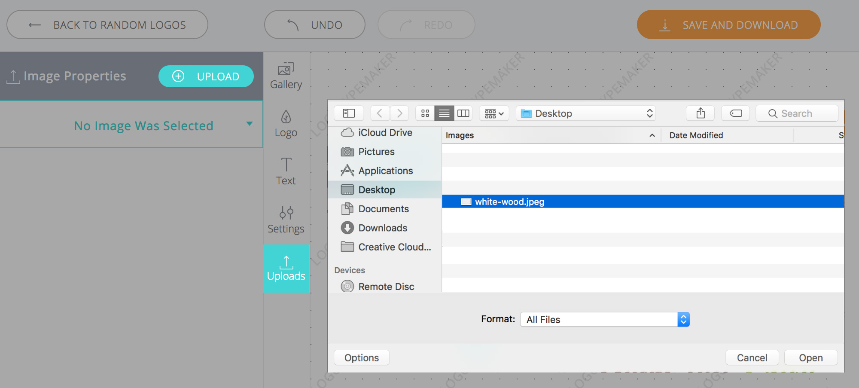Switch to list view in file dialog
This screenshot has width=859, height=388.
(444, 113)
